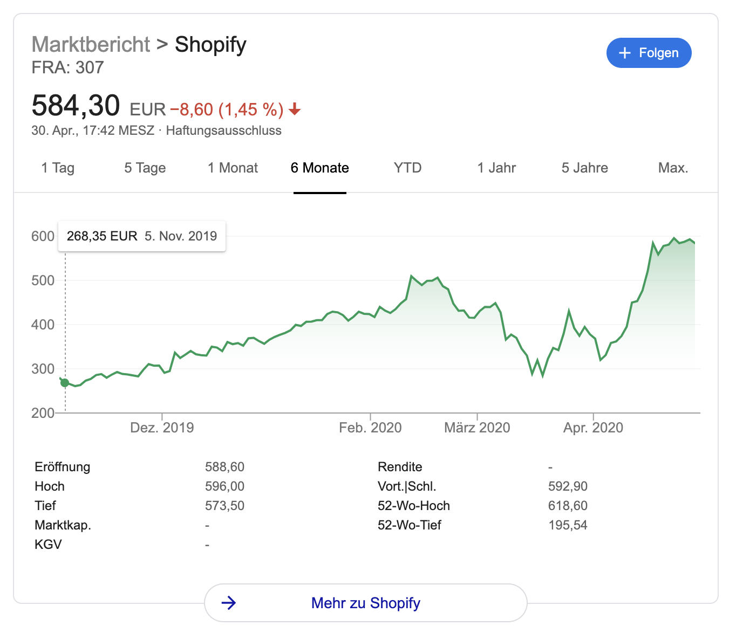Open the Haftungsausschluss disclaimer link

click(x=223, y=130)
